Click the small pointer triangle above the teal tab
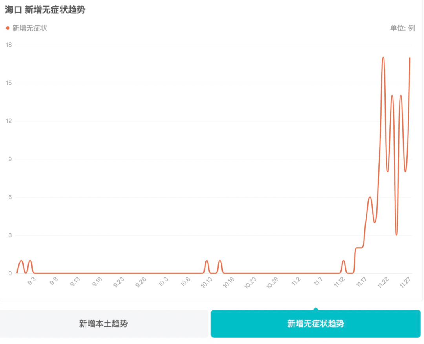424x344 pixels. [x=316, y=308]
